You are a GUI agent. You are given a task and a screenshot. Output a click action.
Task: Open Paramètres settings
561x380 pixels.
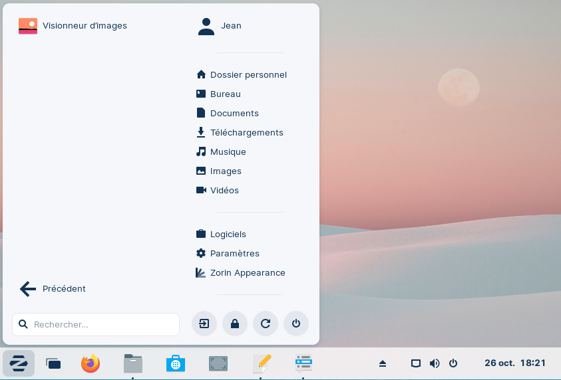[x=228, y=253]
